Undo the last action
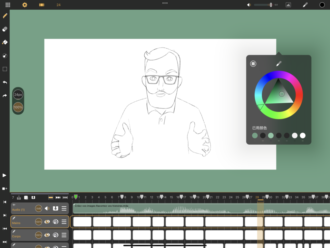Screen dimensions: 330x248 point(5,82)
